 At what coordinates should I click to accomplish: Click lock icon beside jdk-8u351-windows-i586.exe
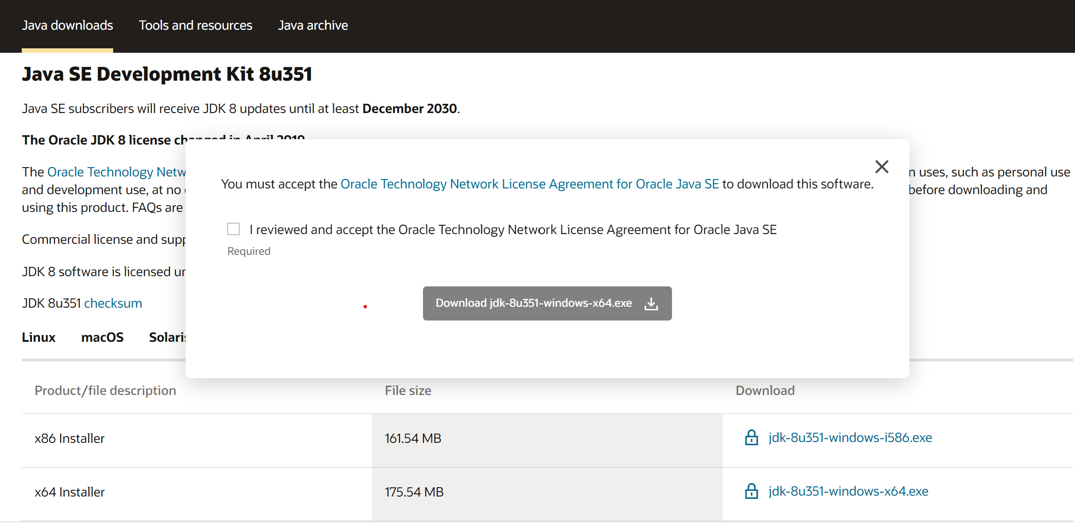point(751,438)
